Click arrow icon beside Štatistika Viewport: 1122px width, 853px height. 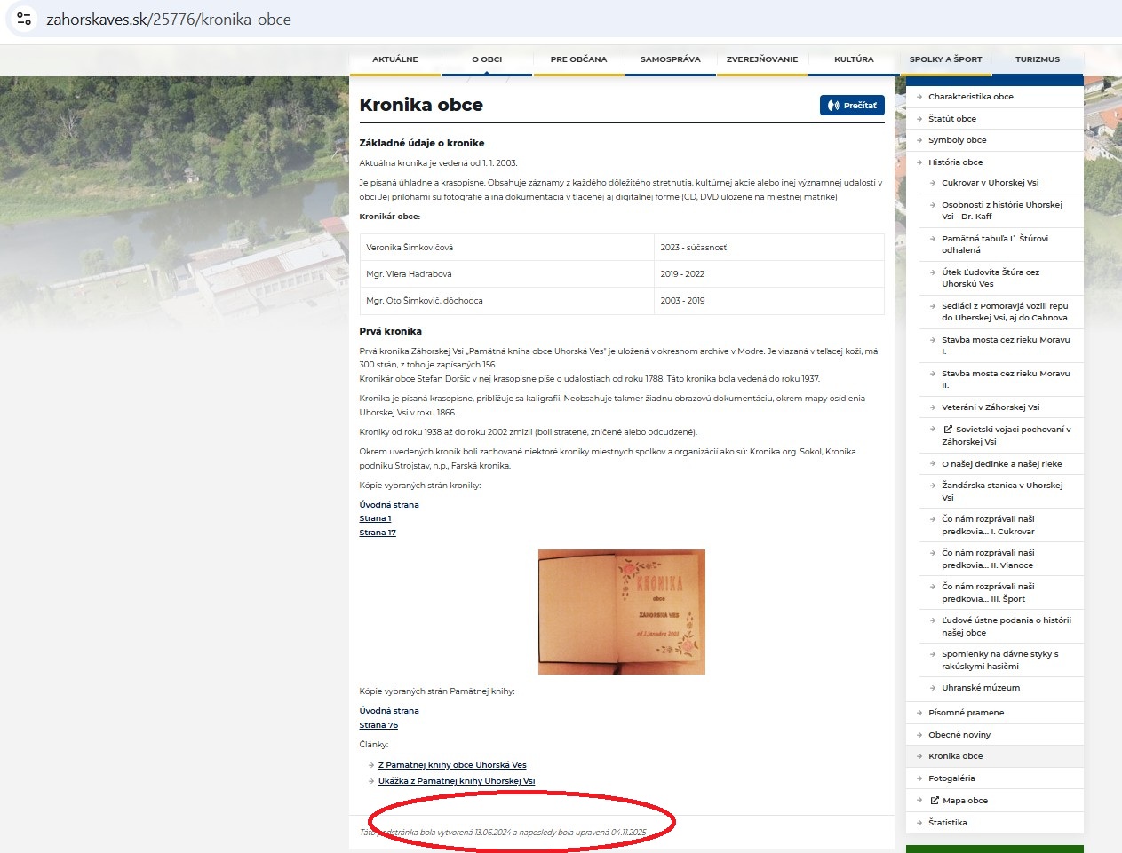click(x=919, y=823)
